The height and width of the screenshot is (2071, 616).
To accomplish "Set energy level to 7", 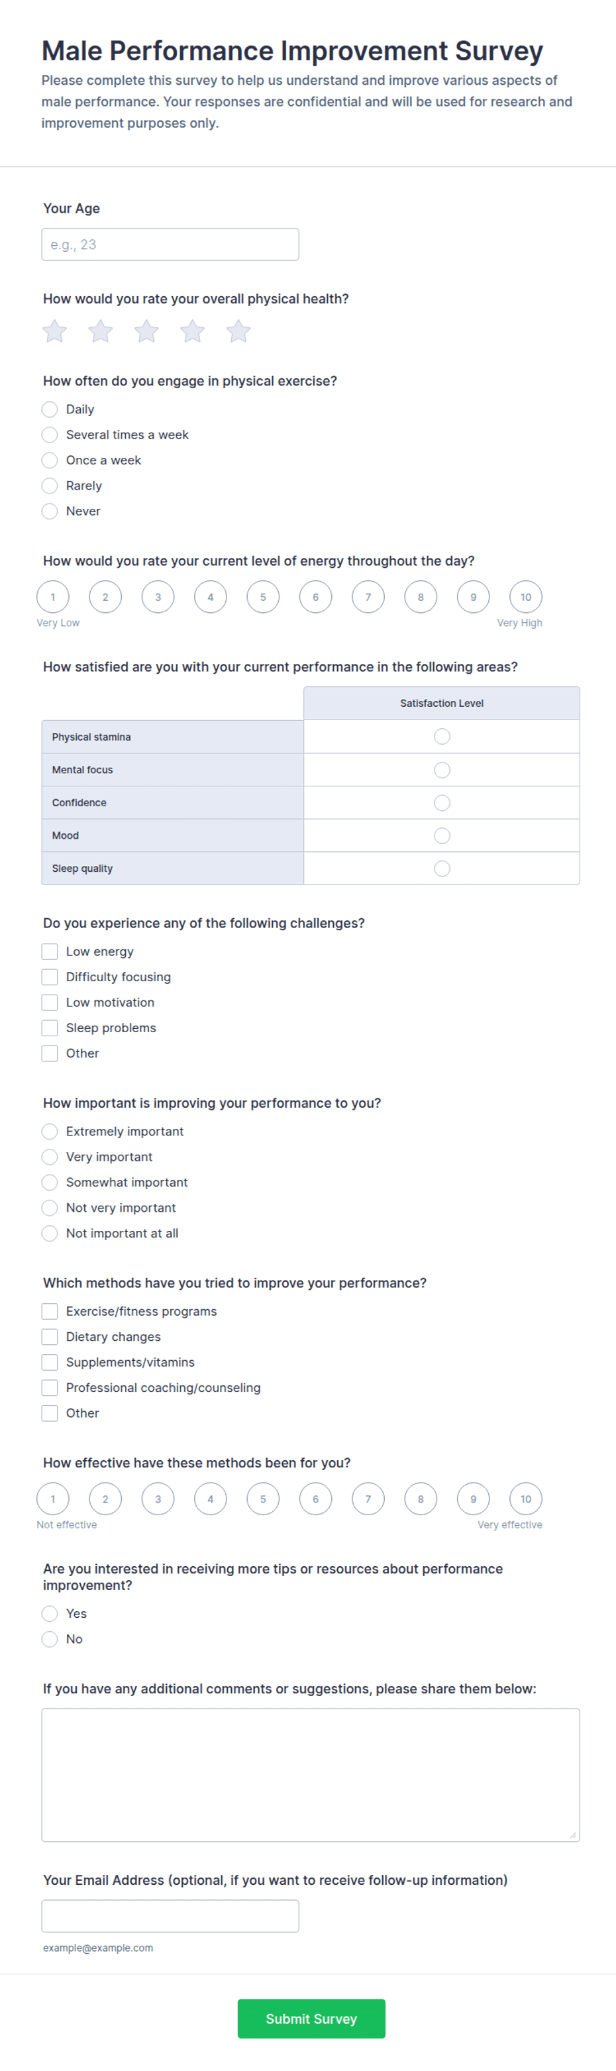I will [x=368, y=598].
